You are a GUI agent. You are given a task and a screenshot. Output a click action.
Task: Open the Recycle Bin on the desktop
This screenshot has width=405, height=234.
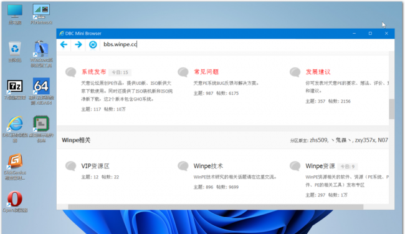(15, 52)
